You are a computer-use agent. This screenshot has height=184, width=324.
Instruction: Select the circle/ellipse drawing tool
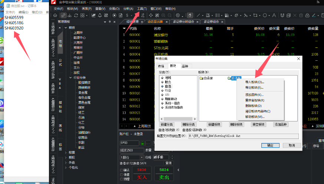click(265, 15)
